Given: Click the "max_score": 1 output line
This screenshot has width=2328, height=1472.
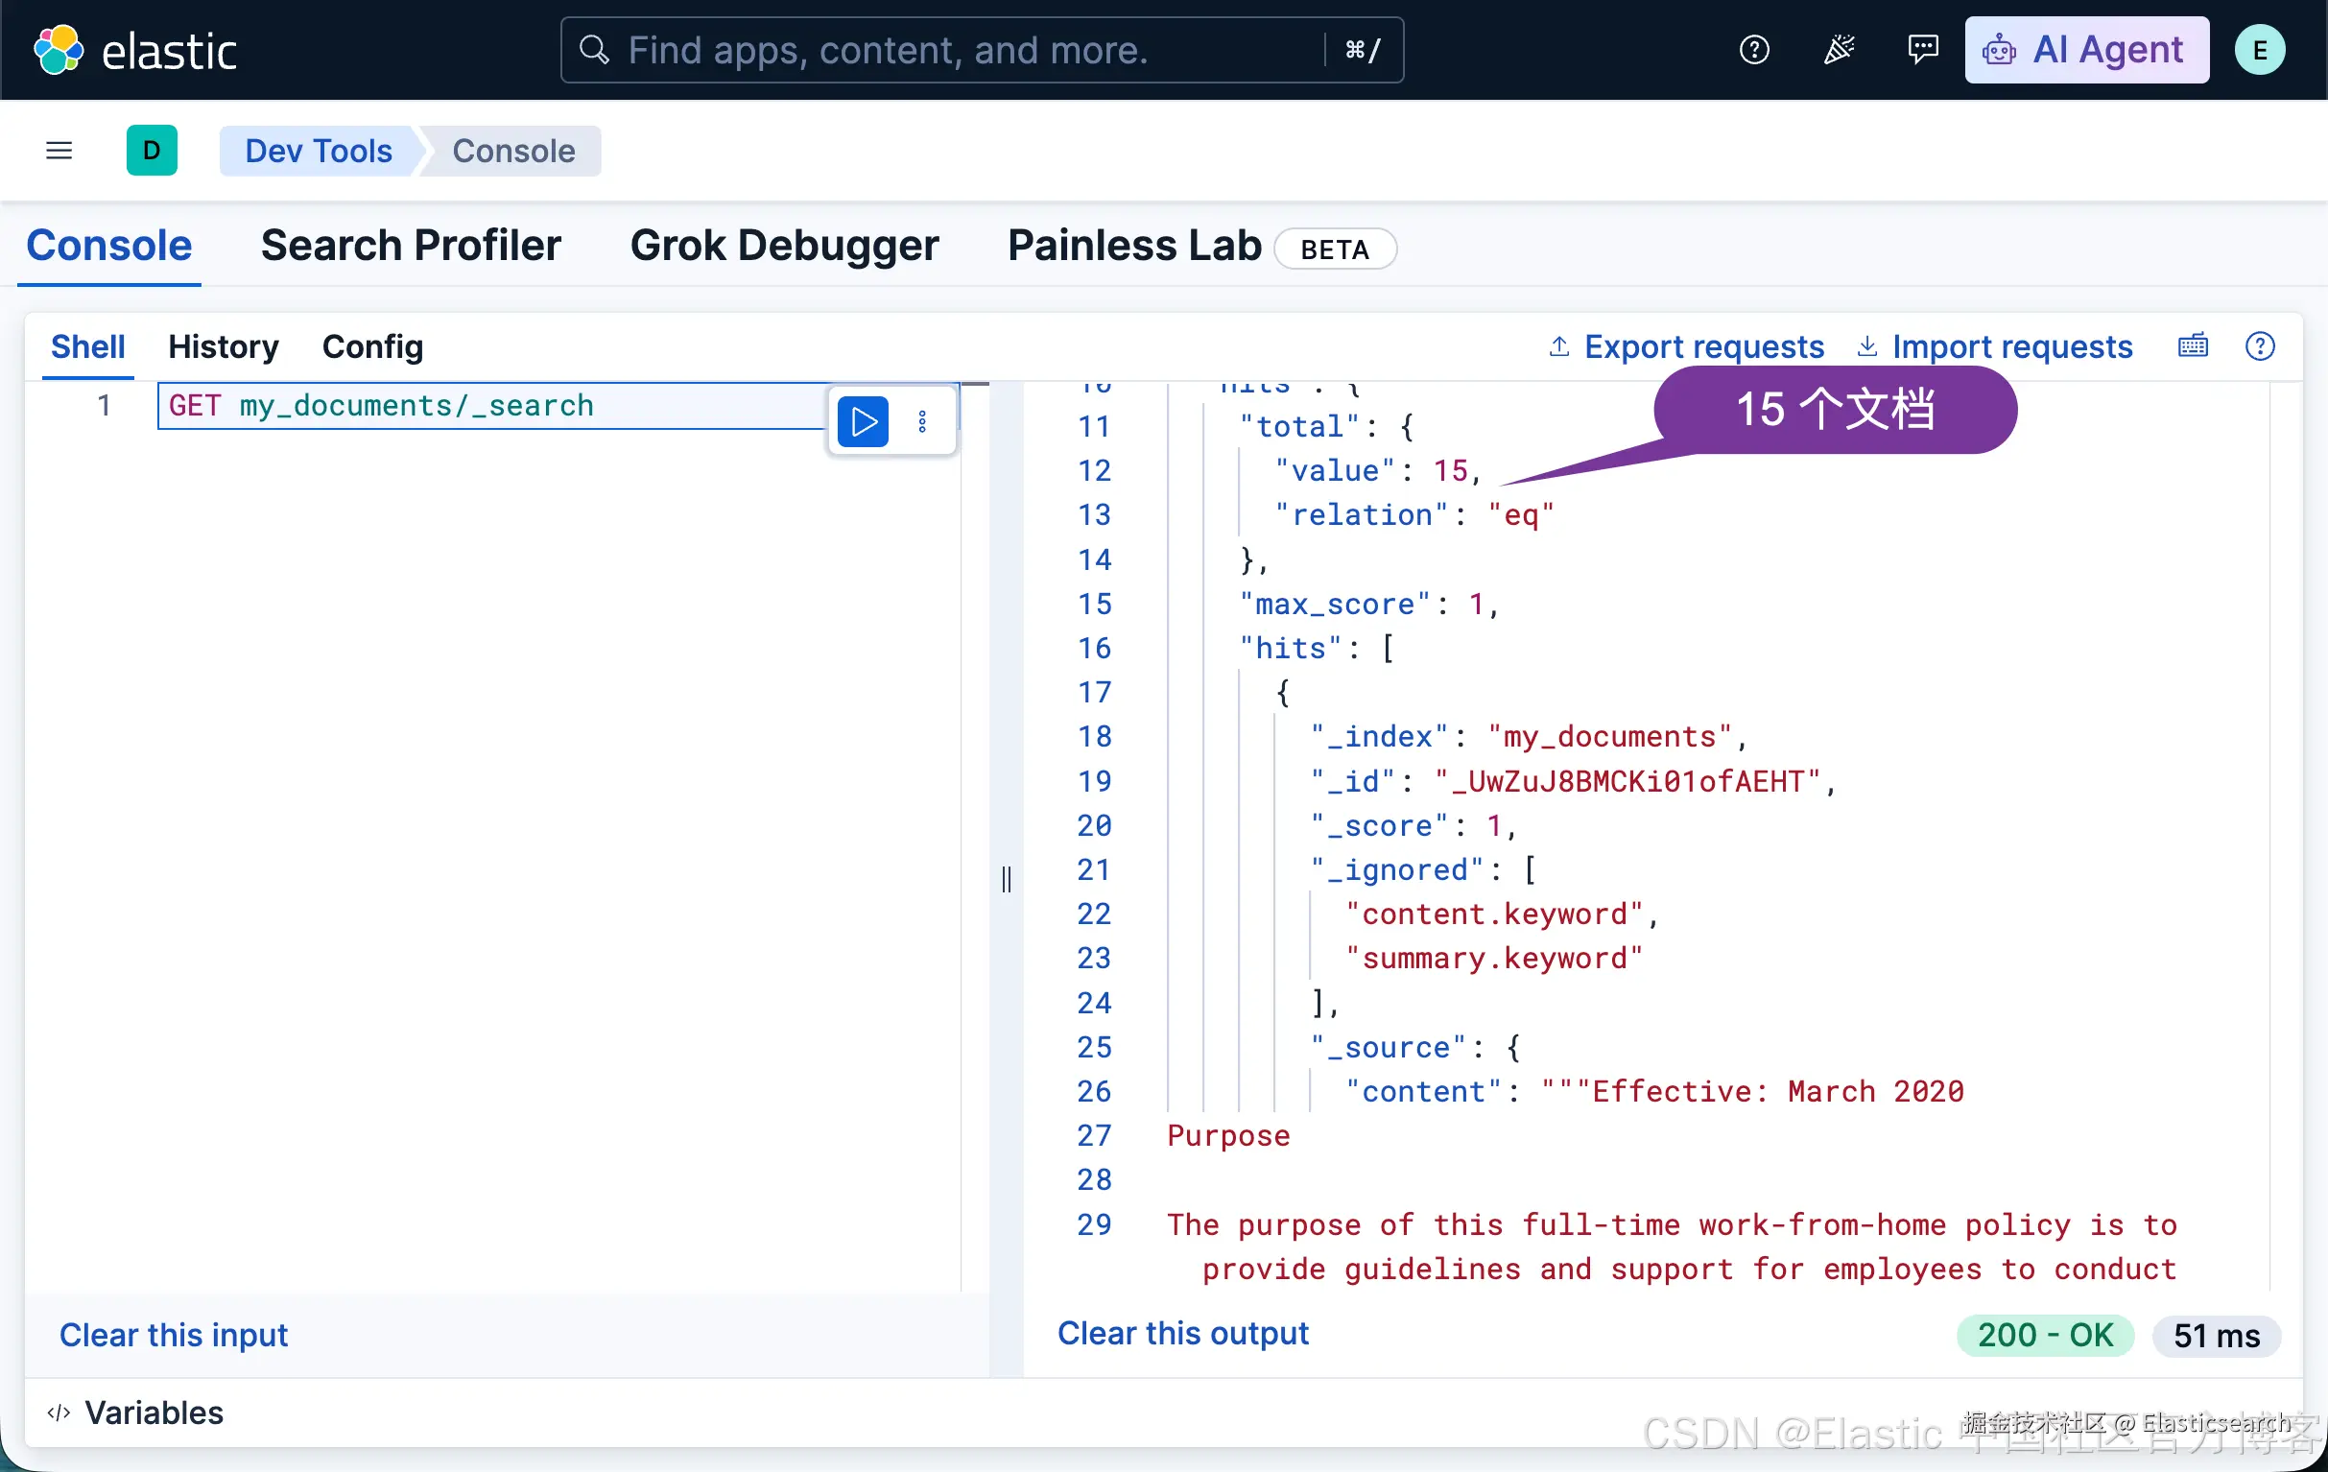Looking at the screenshot, I should click(x=1368, y=605).
